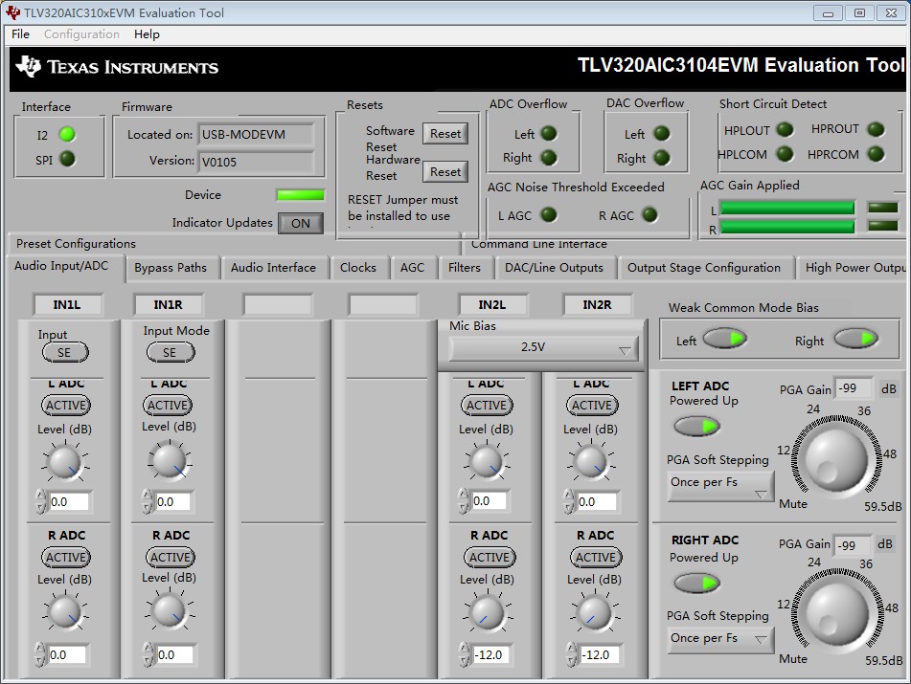Click IN2R L ADC level stepper arrows

click(568, 501)
